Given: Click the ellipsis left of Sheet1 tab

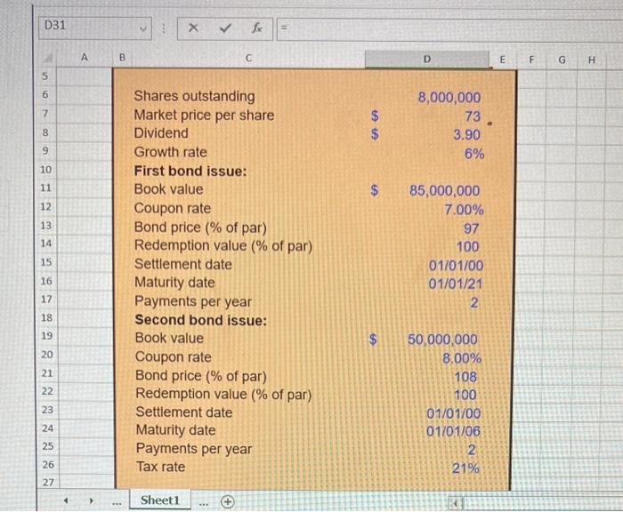Looking at the screenshot, I should point(117,503).
